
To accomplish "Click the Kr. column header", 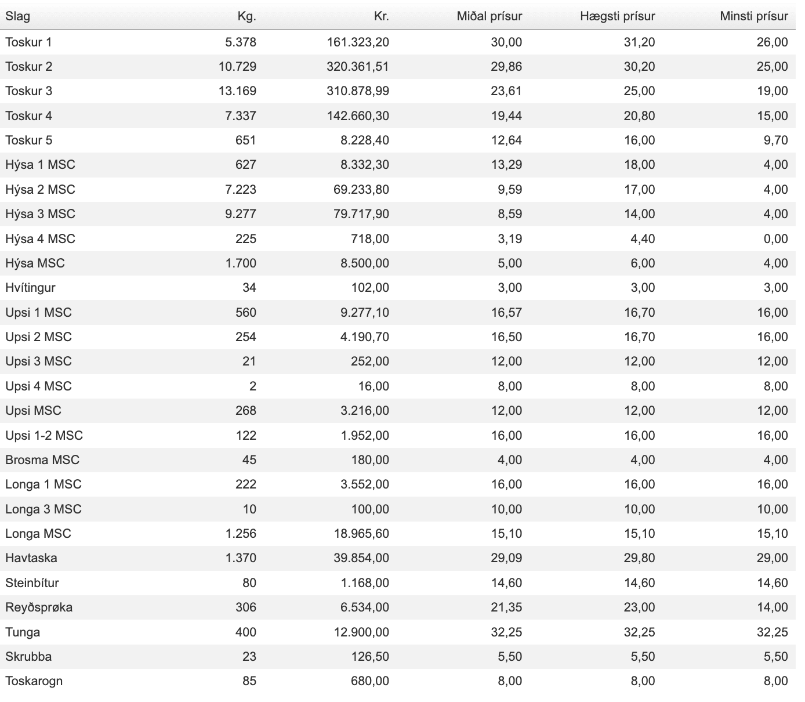I will 381,16.
